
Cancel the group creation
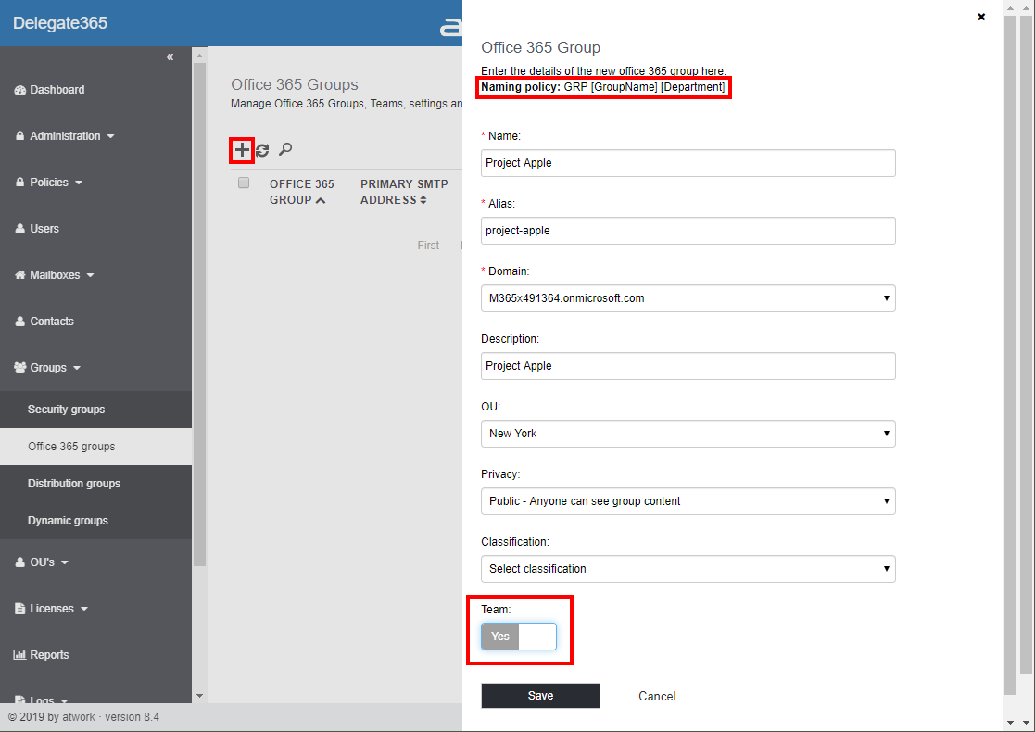tap(657, 696)
